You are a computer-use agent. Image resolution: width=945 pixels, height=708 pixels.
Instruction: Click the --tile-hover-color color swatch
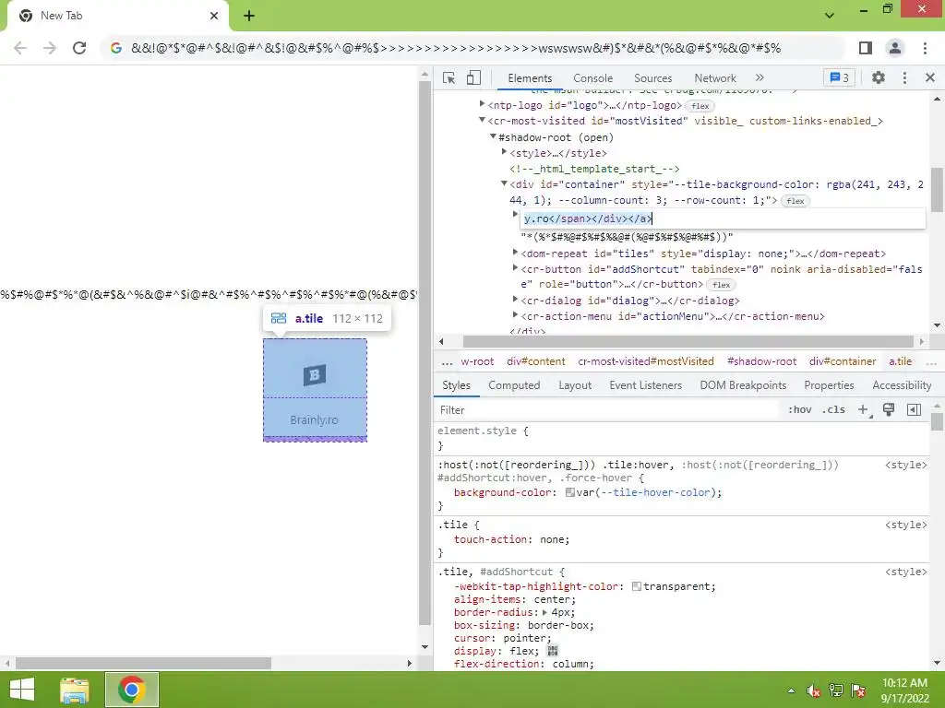(x=569, y=492)
